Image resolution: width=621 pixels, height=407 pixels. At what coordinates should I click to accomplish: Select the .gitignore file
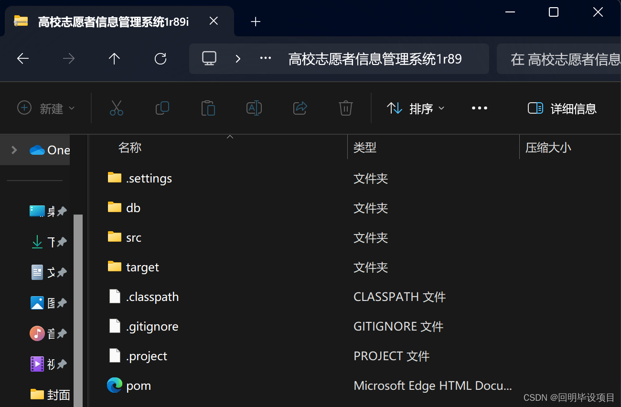coord(143,326)
